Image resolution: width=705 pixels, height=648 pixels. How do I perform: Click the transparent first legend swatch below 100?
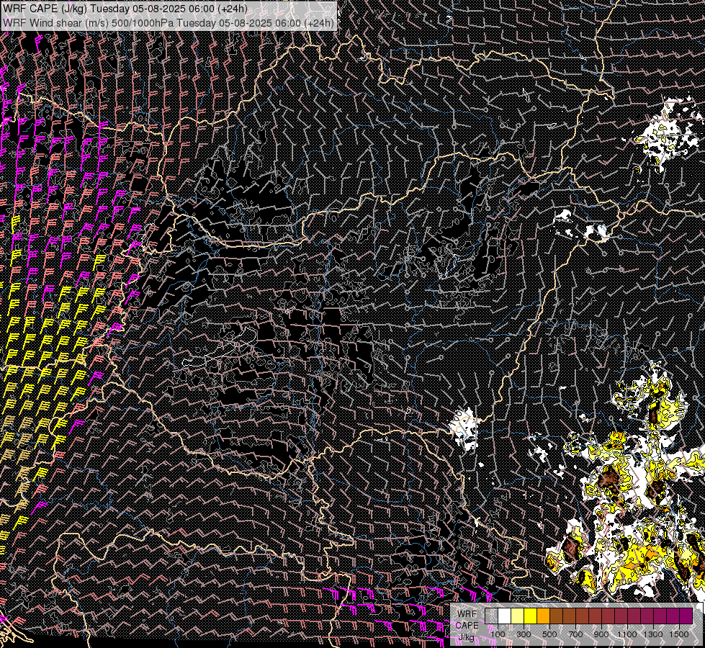[x=491, y=616]
